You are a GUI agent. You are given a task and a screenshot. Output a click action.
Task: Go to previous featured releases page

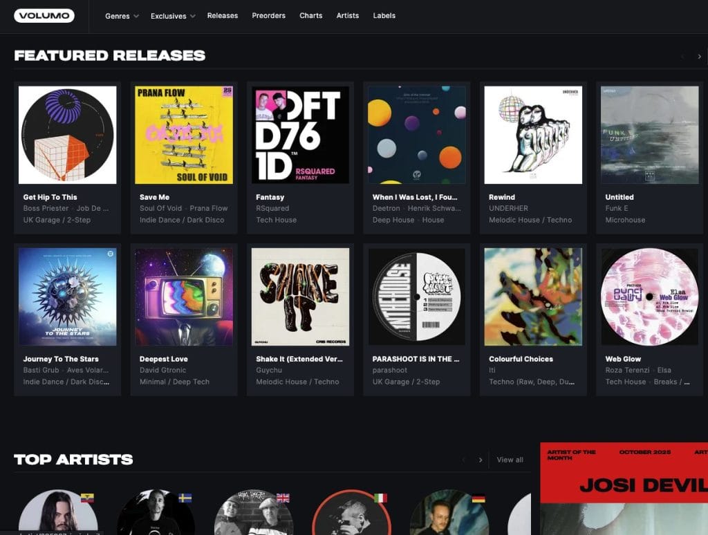coord(682,56)
